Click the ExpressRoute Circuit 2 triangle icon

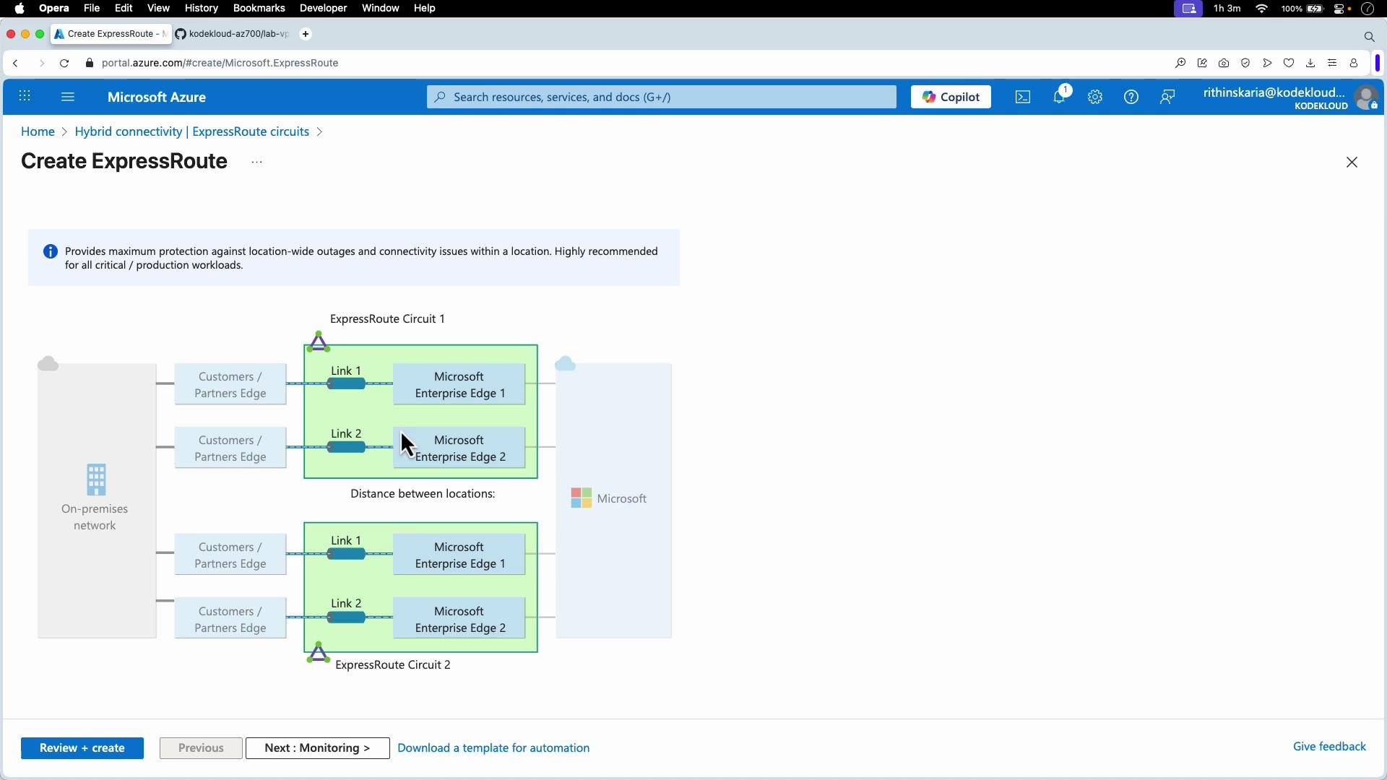point(319,653)
